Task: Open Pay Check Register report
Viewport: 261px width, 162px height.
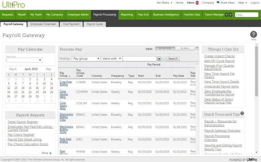Action: pos(21,135)
